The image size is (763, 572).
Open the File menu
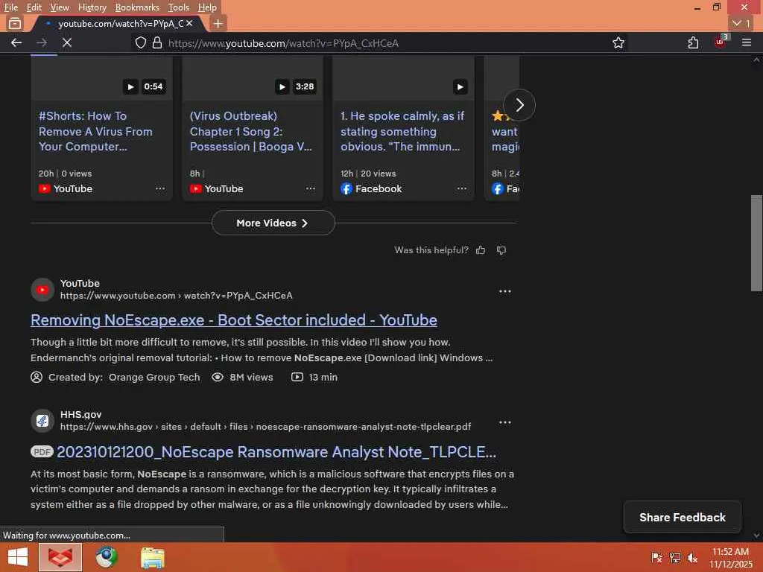click(10, 7)
